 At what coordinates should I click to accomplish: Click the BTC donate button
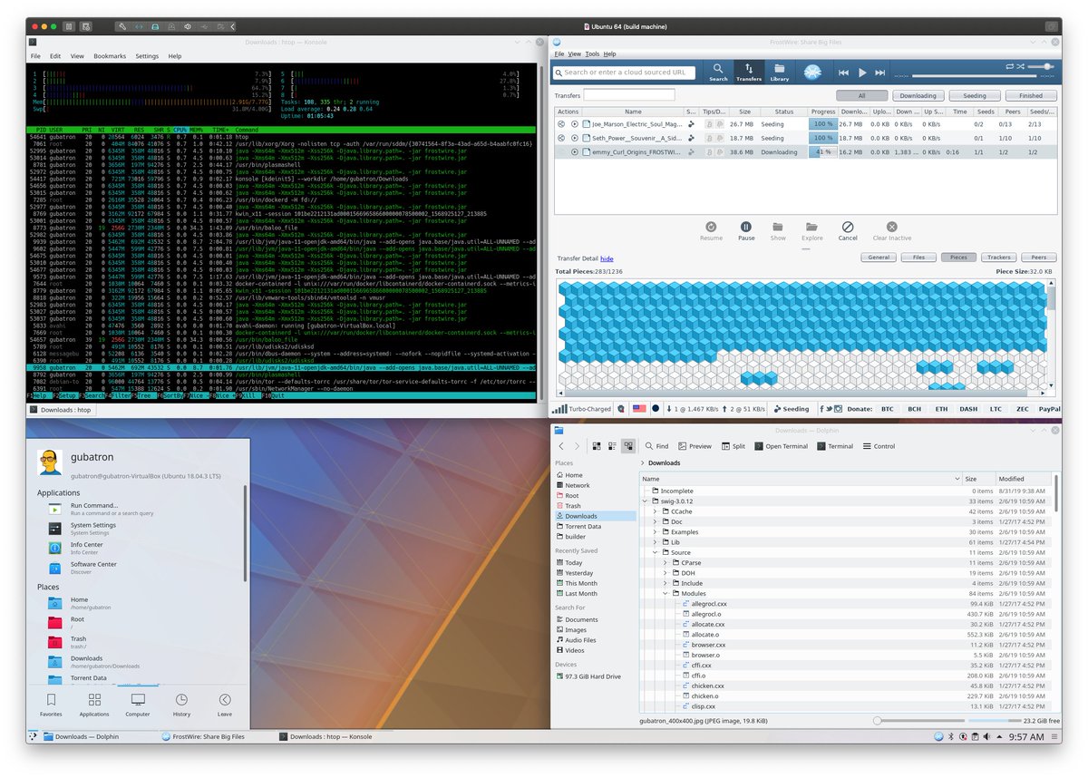click(x=887, y=409)
